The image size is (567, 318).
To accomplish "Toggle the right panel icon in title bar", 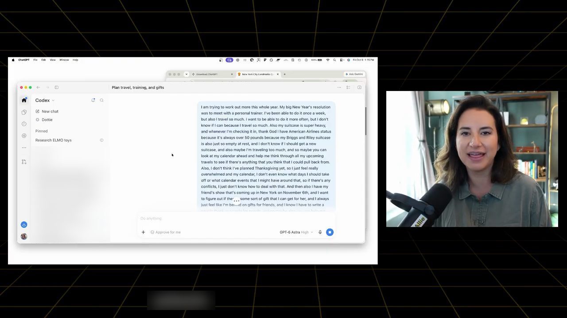I will pyautogui.click(x=359, y=87).
